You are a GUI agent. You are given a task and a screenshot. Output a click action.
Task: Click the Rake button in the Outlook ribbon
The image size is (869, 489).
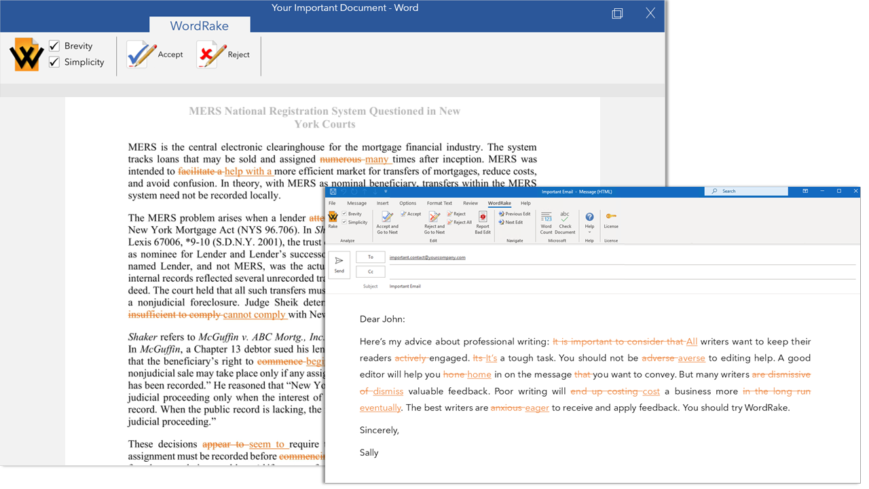(x=333, y=220)
